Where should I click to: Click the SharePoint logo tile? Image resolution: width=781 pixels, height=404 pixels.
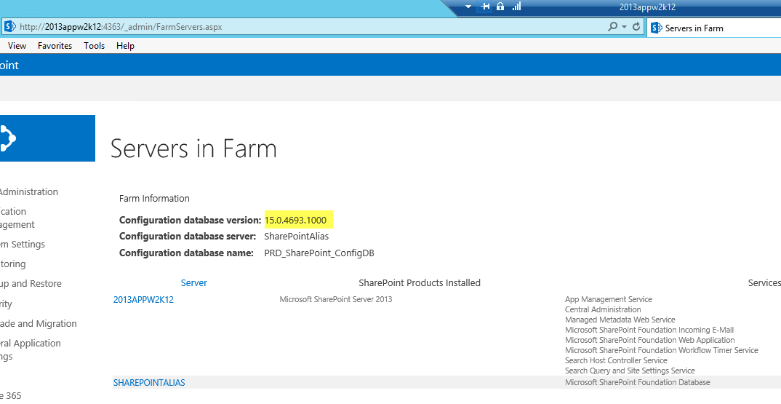pyautogui.click(x=47, y=138)
